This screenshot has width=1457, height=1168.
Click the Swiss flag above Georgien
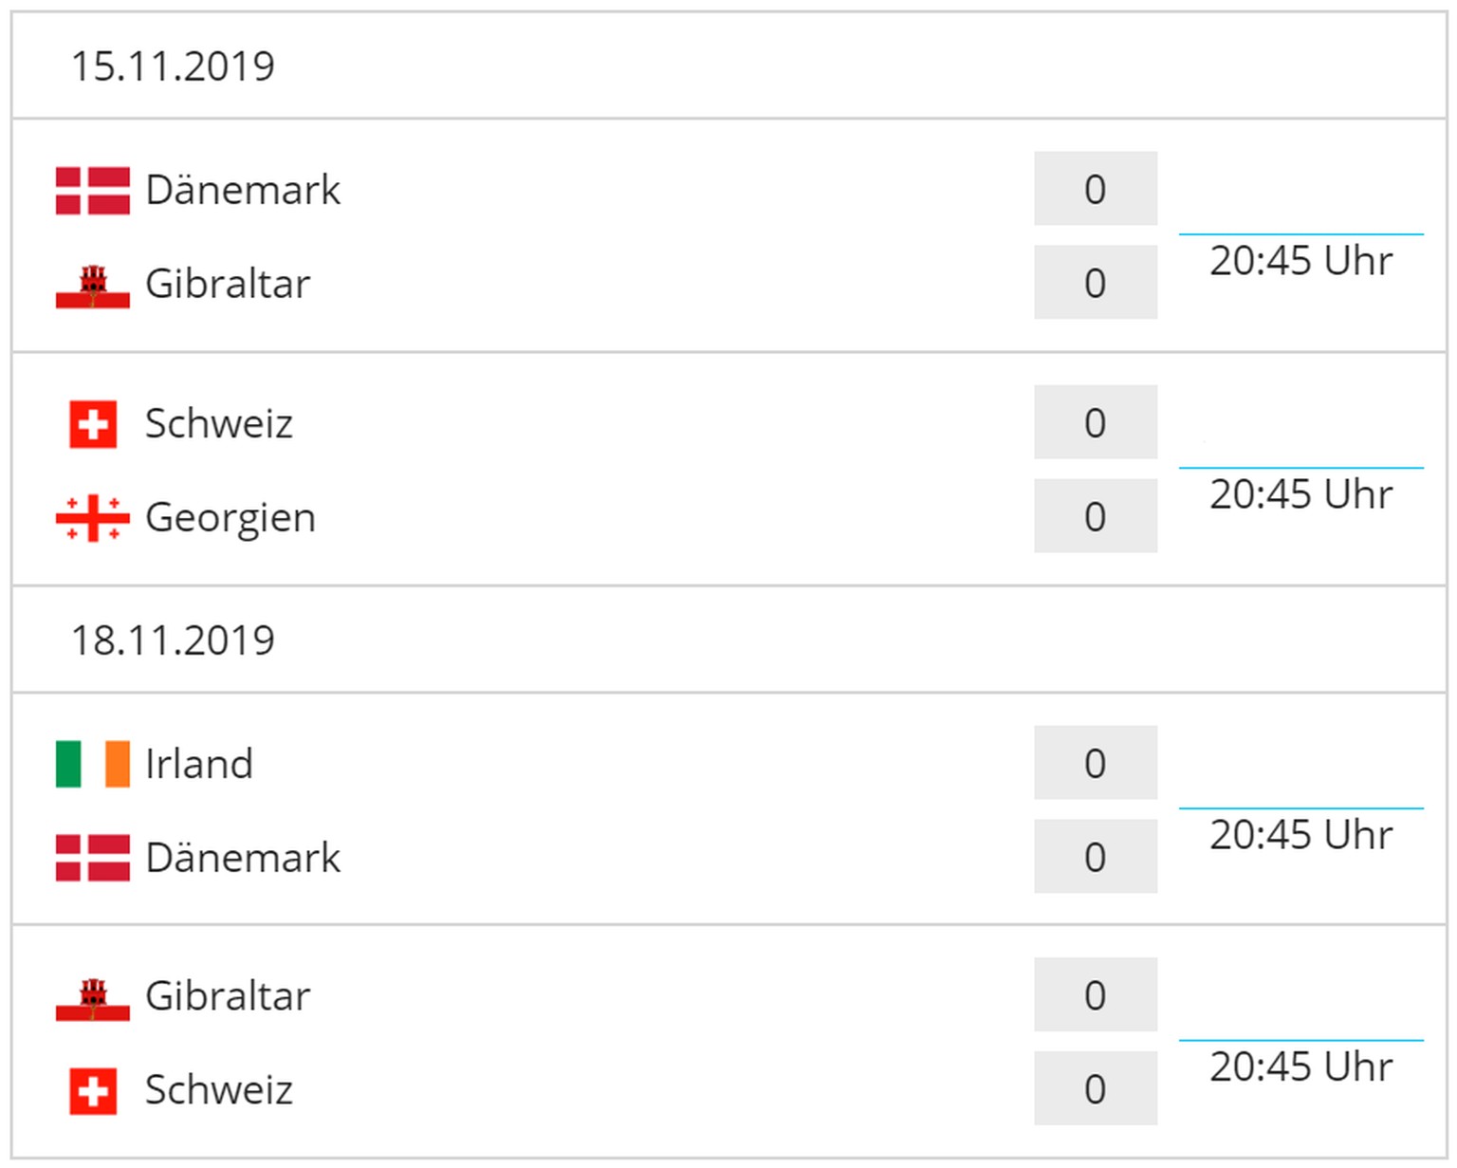[x=93, y=423]
